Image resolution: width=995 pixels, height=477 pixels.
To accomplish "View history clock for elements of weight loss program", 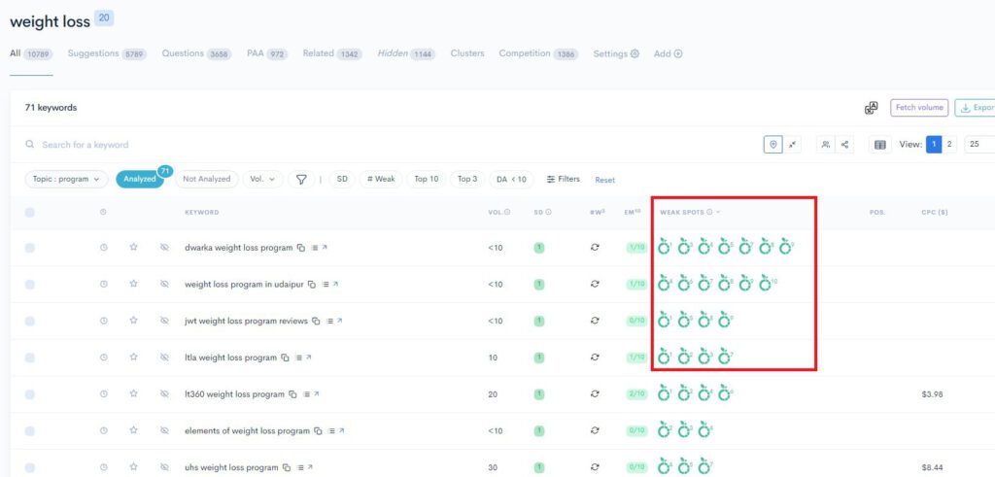I will 104,431.
